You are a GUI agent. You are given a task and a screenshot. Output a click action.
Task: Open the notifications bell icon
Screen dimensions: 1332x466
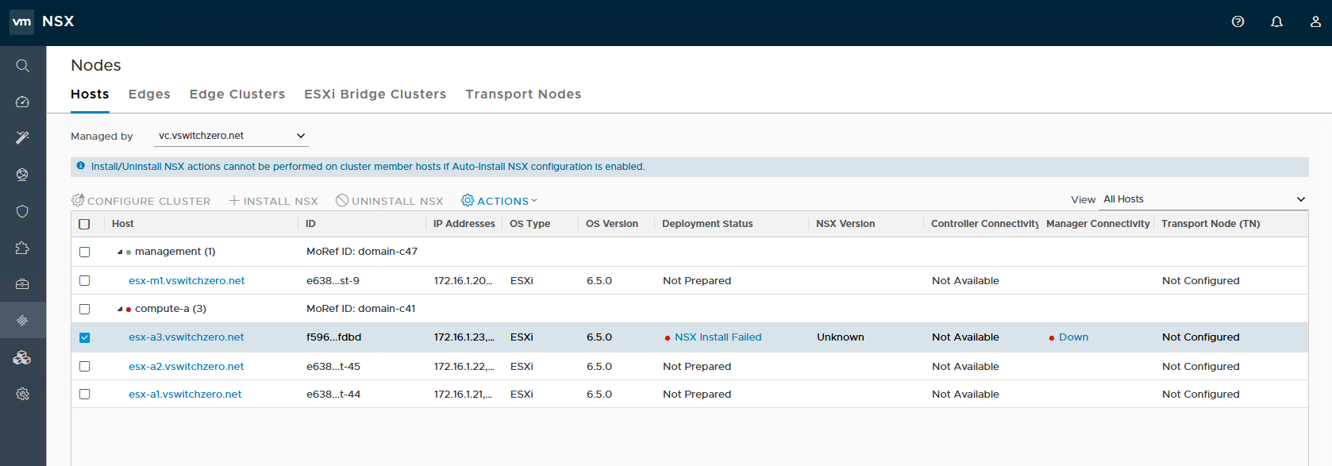(1276, 21)
